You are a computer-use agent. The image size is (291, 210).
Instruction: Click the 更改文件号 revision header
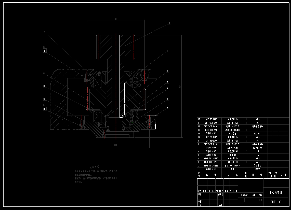(219, 191)
